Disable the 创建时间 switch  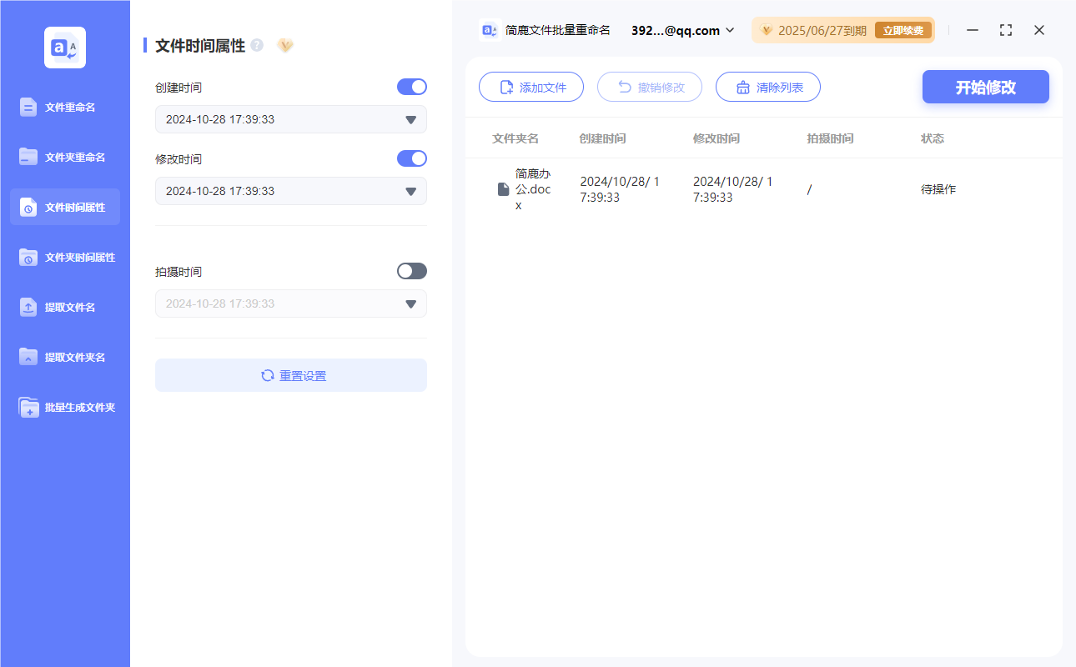click(x=411, y=87)
